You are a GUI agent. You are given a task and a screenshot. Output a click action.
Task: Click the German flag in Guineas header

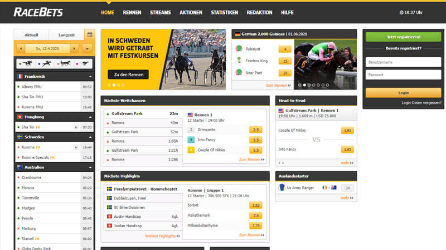coord(238,34)
